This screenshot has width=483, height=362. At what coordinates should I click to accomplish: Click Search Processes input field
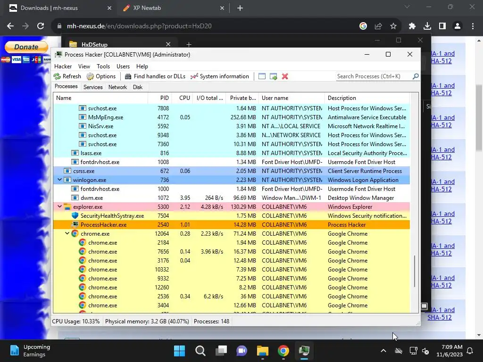[x=374, y=76]
